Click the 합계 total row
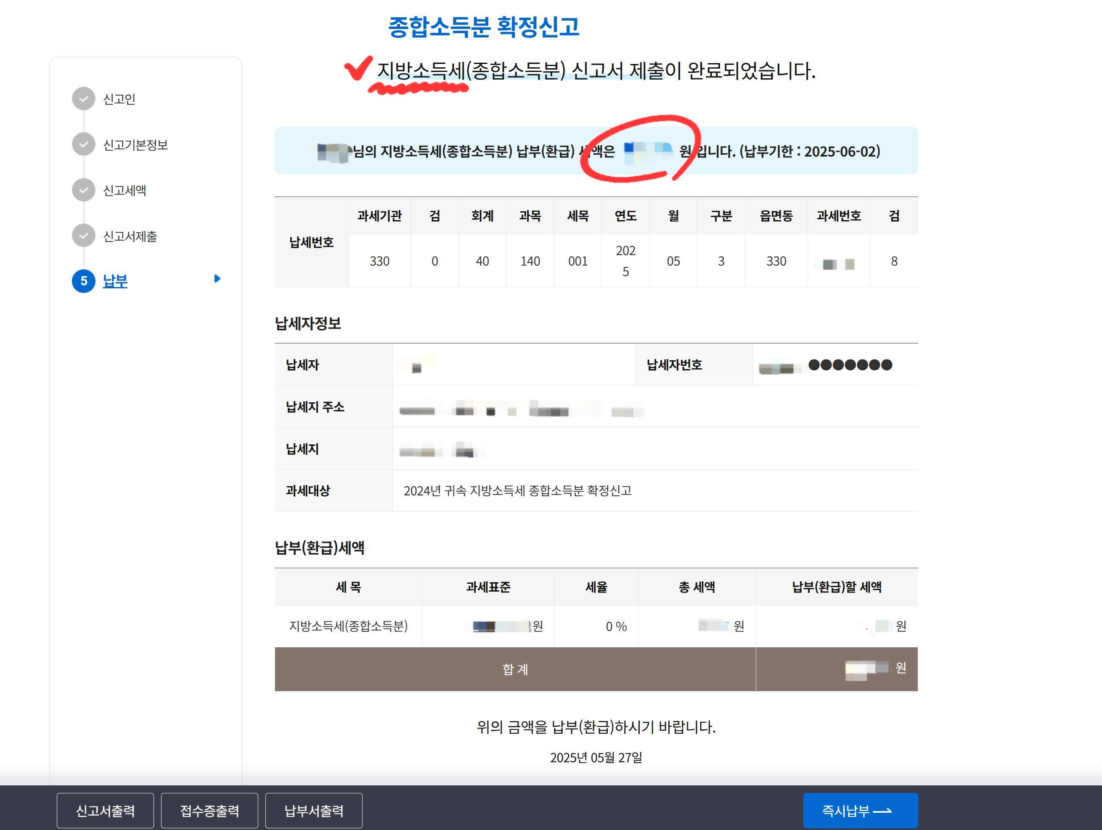 coord(515,669)
